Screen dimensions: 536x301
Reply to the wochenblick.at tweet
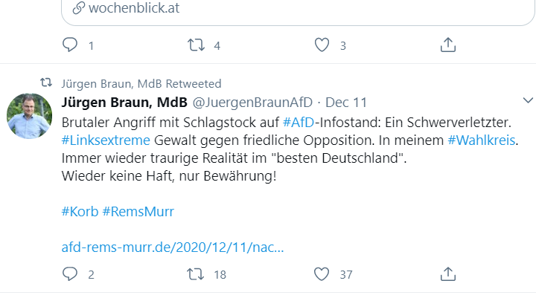point(70,45)
